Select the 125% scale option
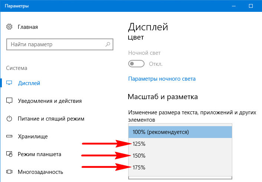This screenshot has height=182, width=262. (x=180, y=144)
